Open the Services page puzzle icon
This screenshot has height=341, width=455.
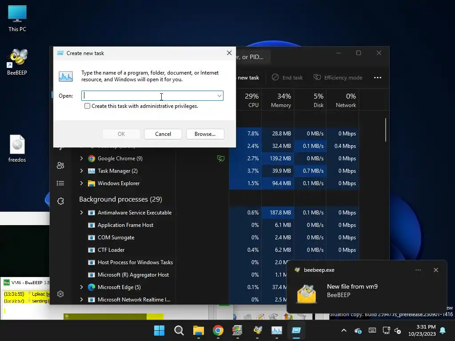pyautogui.click(x=60, y=201)
